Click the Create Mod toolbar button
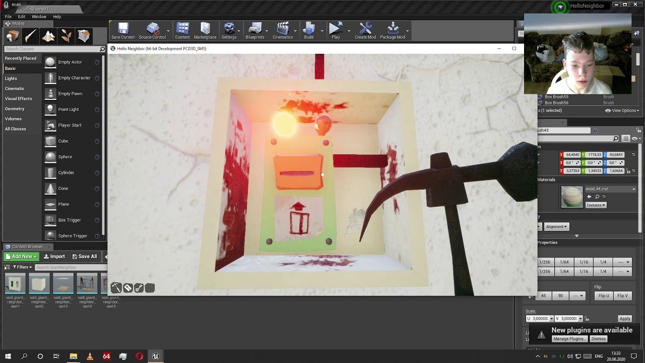The image size is (645, 363). tap(365, 31)
